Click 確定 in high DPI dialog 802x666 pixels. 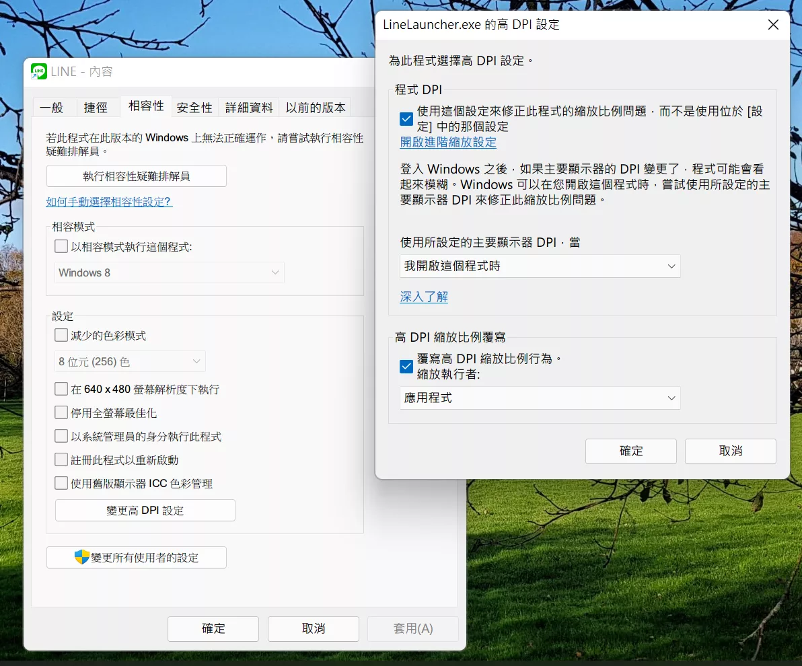(631, 451)
